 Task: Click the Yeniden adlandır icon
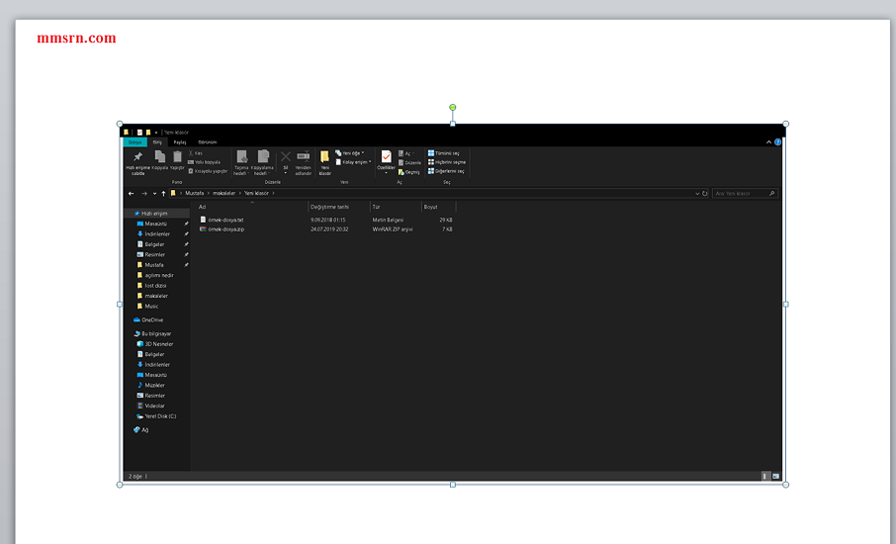tap(303, 156)
